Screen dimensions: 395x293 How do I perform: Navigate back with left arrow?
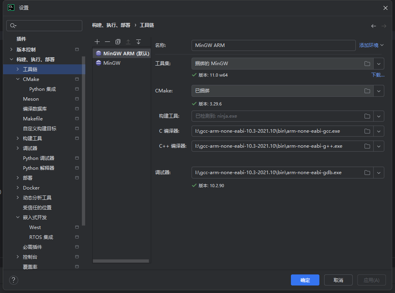click(374, 26)
